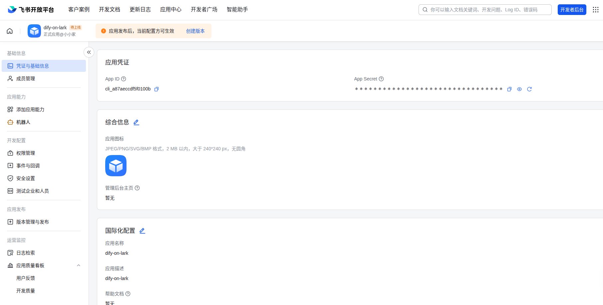Edit the 综合信息 section

pos(136,122)
